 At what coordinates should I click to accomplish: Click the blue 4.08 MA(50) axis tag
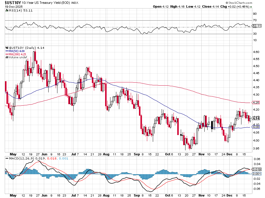tap(256, 127)
